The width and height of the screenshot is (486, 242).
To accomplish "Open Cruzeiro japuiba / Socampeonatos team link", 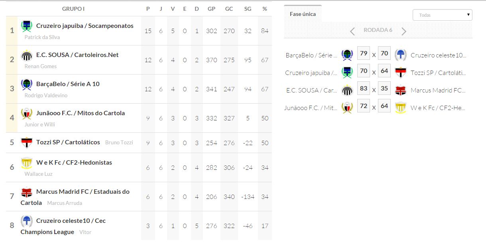I will pyautogui.click(x=85, y=26).
